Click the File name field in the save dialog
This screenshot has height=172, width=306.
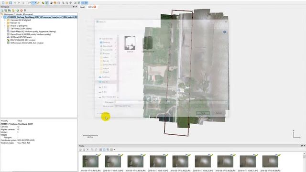coord(171,102)
